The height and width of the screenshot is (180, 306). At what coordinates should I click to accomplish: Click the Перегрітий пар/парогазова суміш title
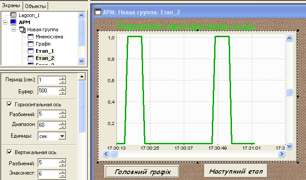(x=186, y=26)
